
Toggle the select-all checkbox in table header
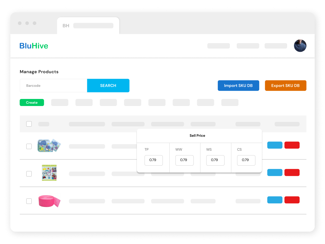pyautogui.click(x=29, y=124)
